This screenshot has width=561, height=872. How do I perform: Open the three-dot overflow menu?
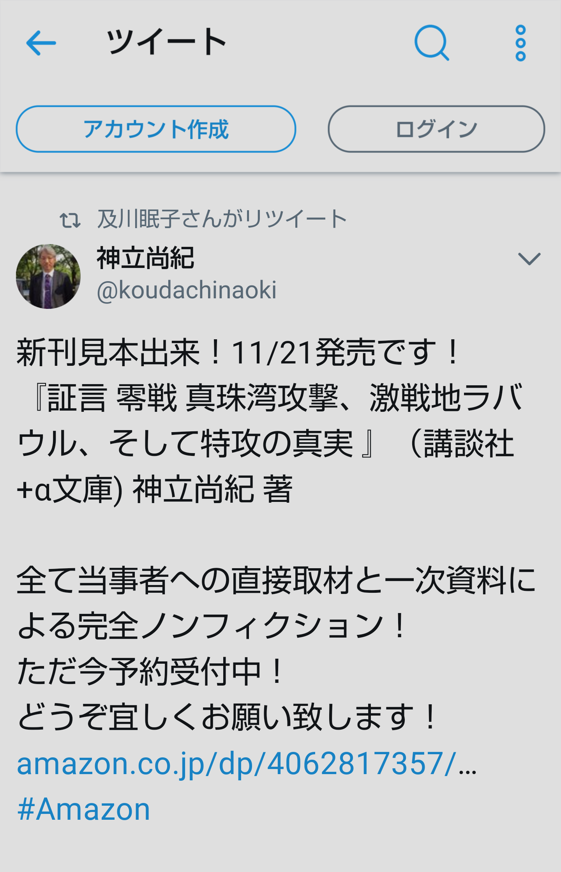point(520,43)
